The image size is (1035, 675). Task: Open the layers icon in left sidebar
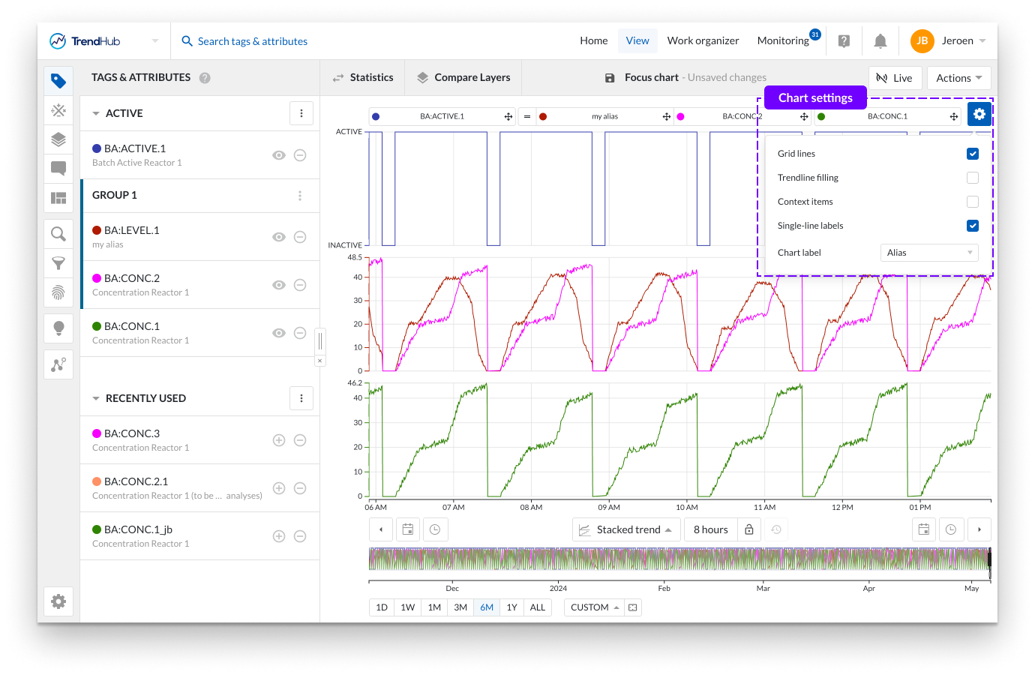tap(58, 139)
